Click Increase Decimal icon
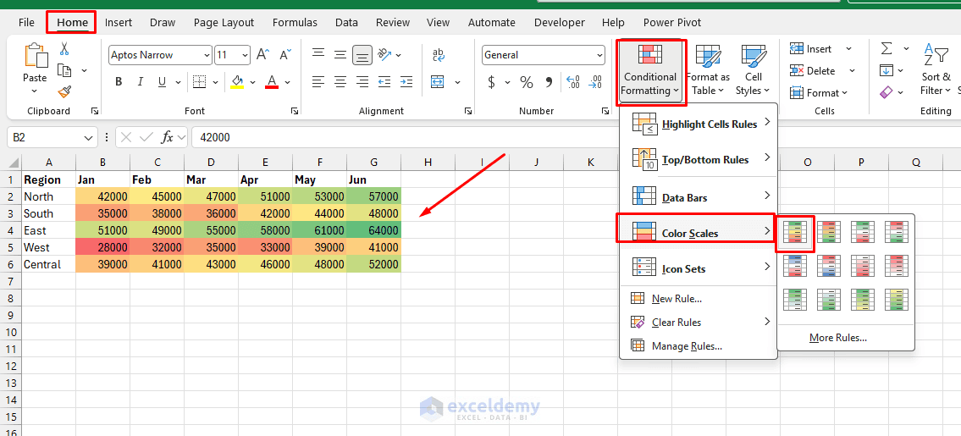The height and width of the screenshot is (436, 961). tap(573, 82)
